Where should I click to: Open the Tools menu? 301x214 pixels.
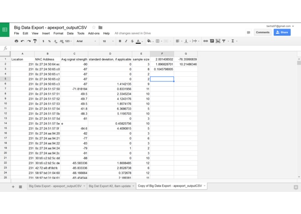[81, 33]
